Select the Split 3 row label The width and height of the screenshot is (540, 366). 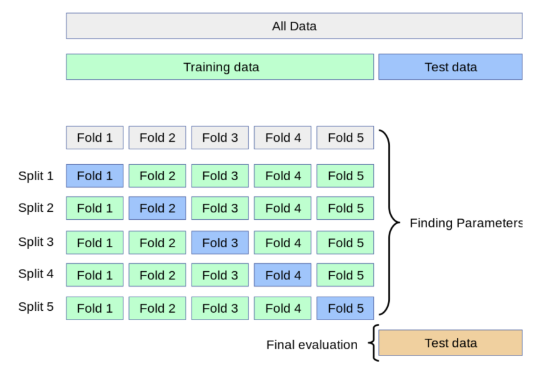[36, 242]
